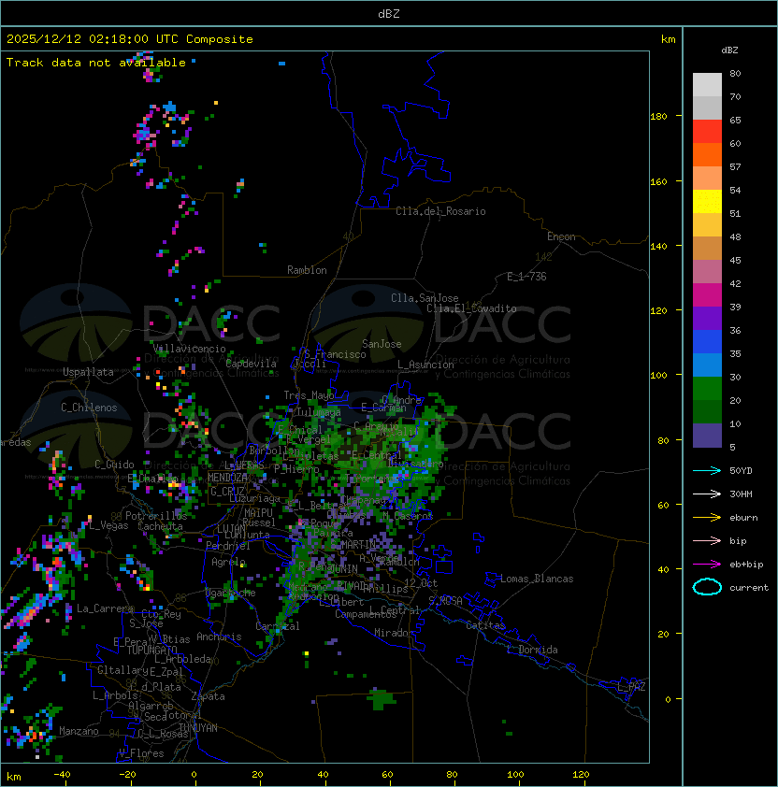The image size is (778, 787).
Task: Click the 'eb+bip' legend label
Action: click(x=746, y=565)
